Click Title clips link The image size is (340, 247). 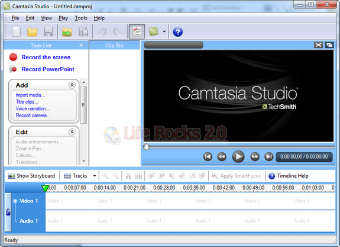tap(27, 102)
